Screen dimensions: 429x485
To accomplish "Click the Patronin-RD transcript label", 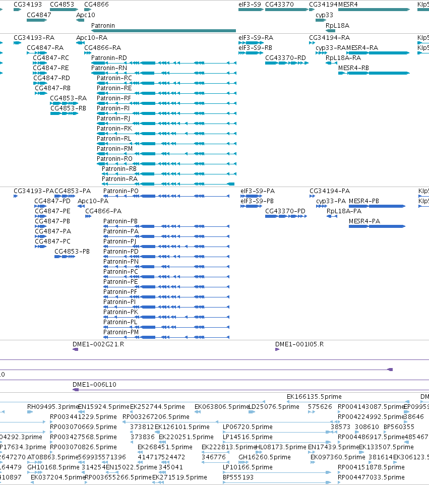I will (x=109, y=58).
